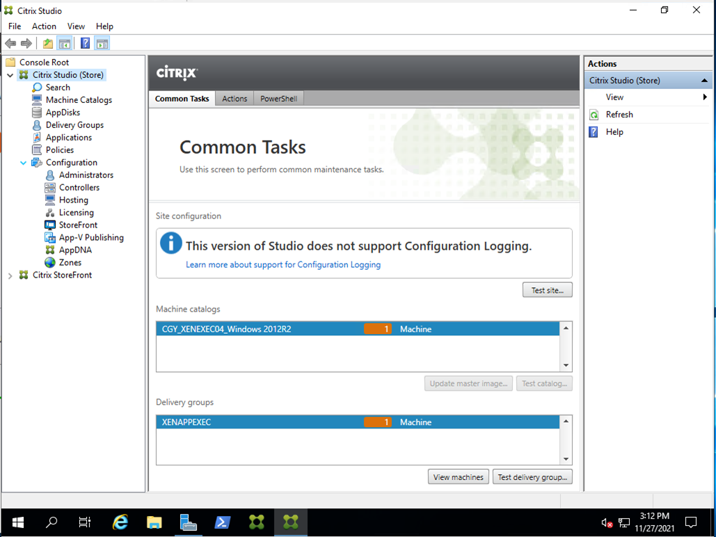Toggle the Show/Hide Action Pane toolbar icon
This screenshot has width=716, height=537.
[102, 43]
